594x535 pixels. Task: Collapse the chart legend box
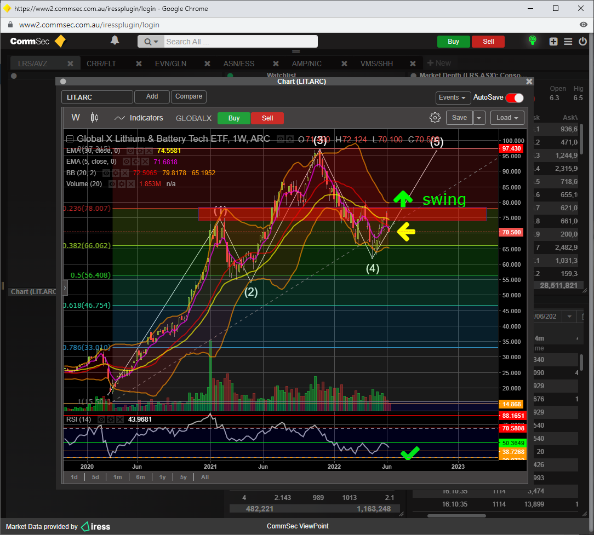point(70,139)
